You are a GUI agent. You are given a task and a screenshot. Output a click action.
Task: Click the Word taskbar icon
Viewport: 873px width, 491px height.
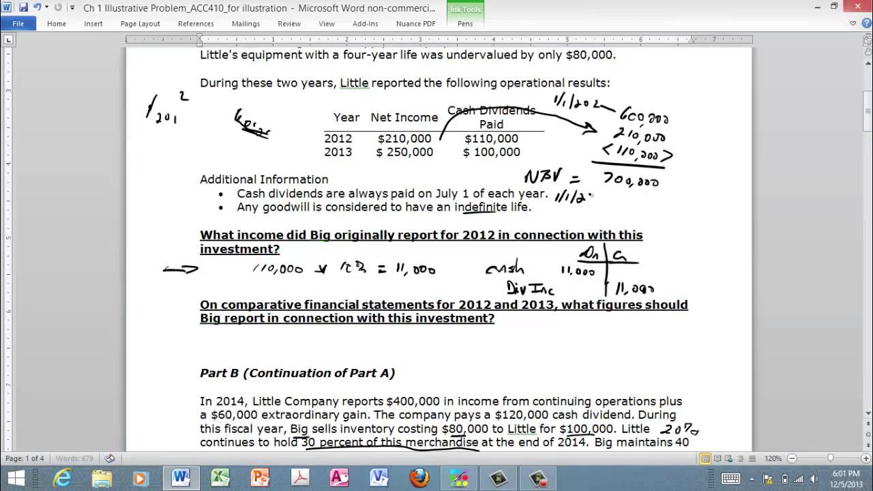181,478
